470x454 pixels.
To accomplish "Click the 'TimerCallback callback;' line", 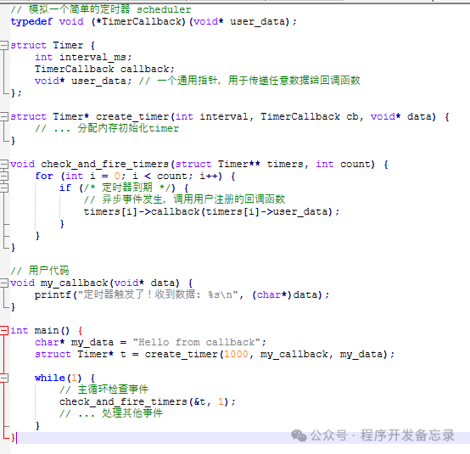I will (104, 69).
